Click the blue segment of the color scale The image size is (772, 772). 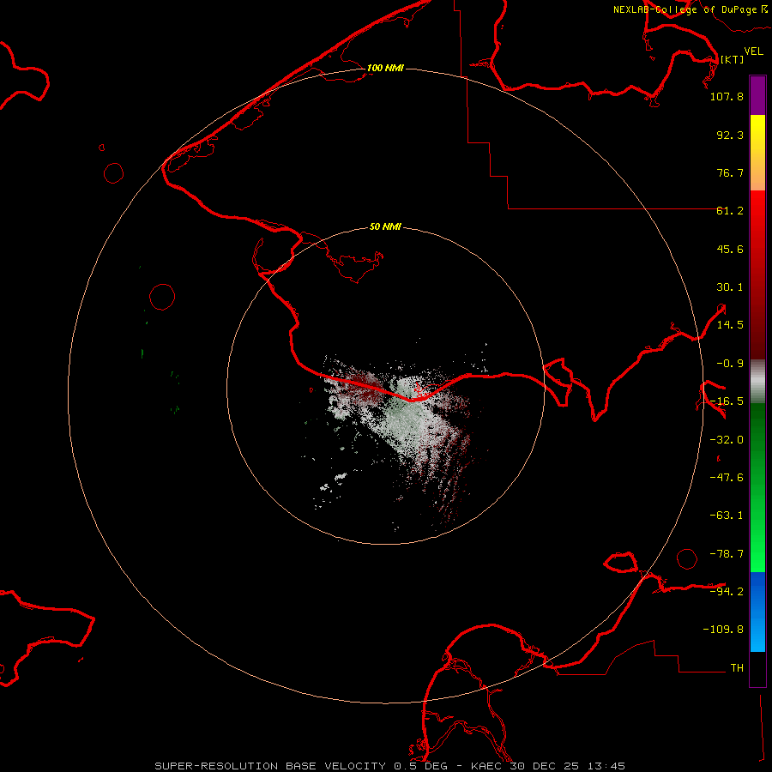pos(757,612)
